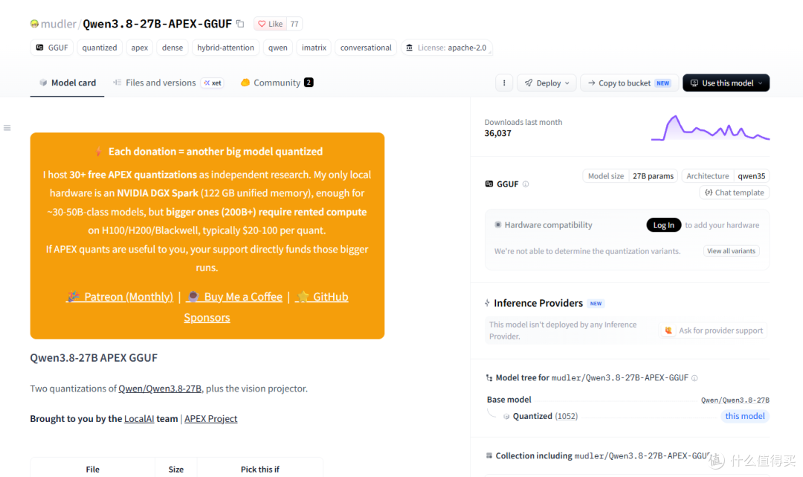Viewport: 803px width, 477px height.
Task: Click Log In to add hardware
Action: coord(664,225)
